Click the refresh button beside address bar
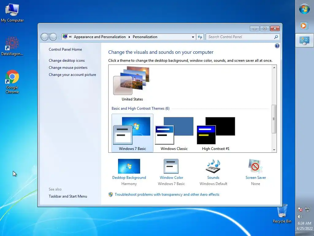 [x=200, y=37]
